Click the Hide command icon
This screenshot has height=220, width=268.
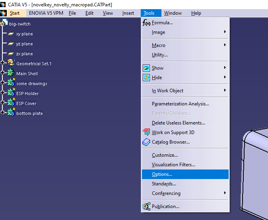[146, 78]
